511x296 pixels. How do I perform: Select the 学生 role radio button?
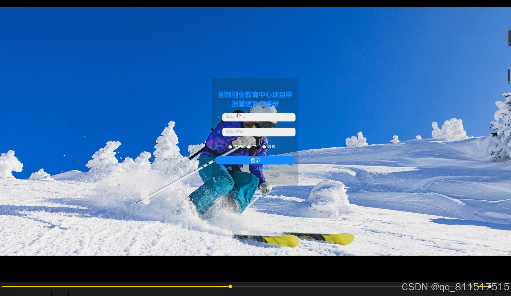[x=249, y=147]
